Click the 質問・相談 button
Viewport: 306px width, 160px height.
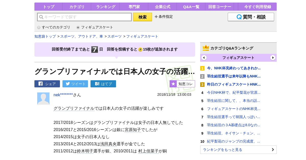coord(251,17)
